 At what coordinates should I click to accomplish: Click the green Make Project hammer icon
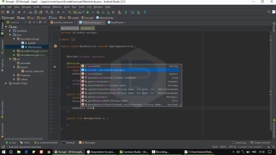(x=70, y=12)
